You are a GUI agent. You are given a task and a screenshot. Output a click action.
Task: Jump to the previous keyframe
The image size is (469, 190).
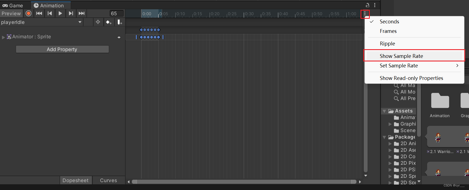(50, 13)
